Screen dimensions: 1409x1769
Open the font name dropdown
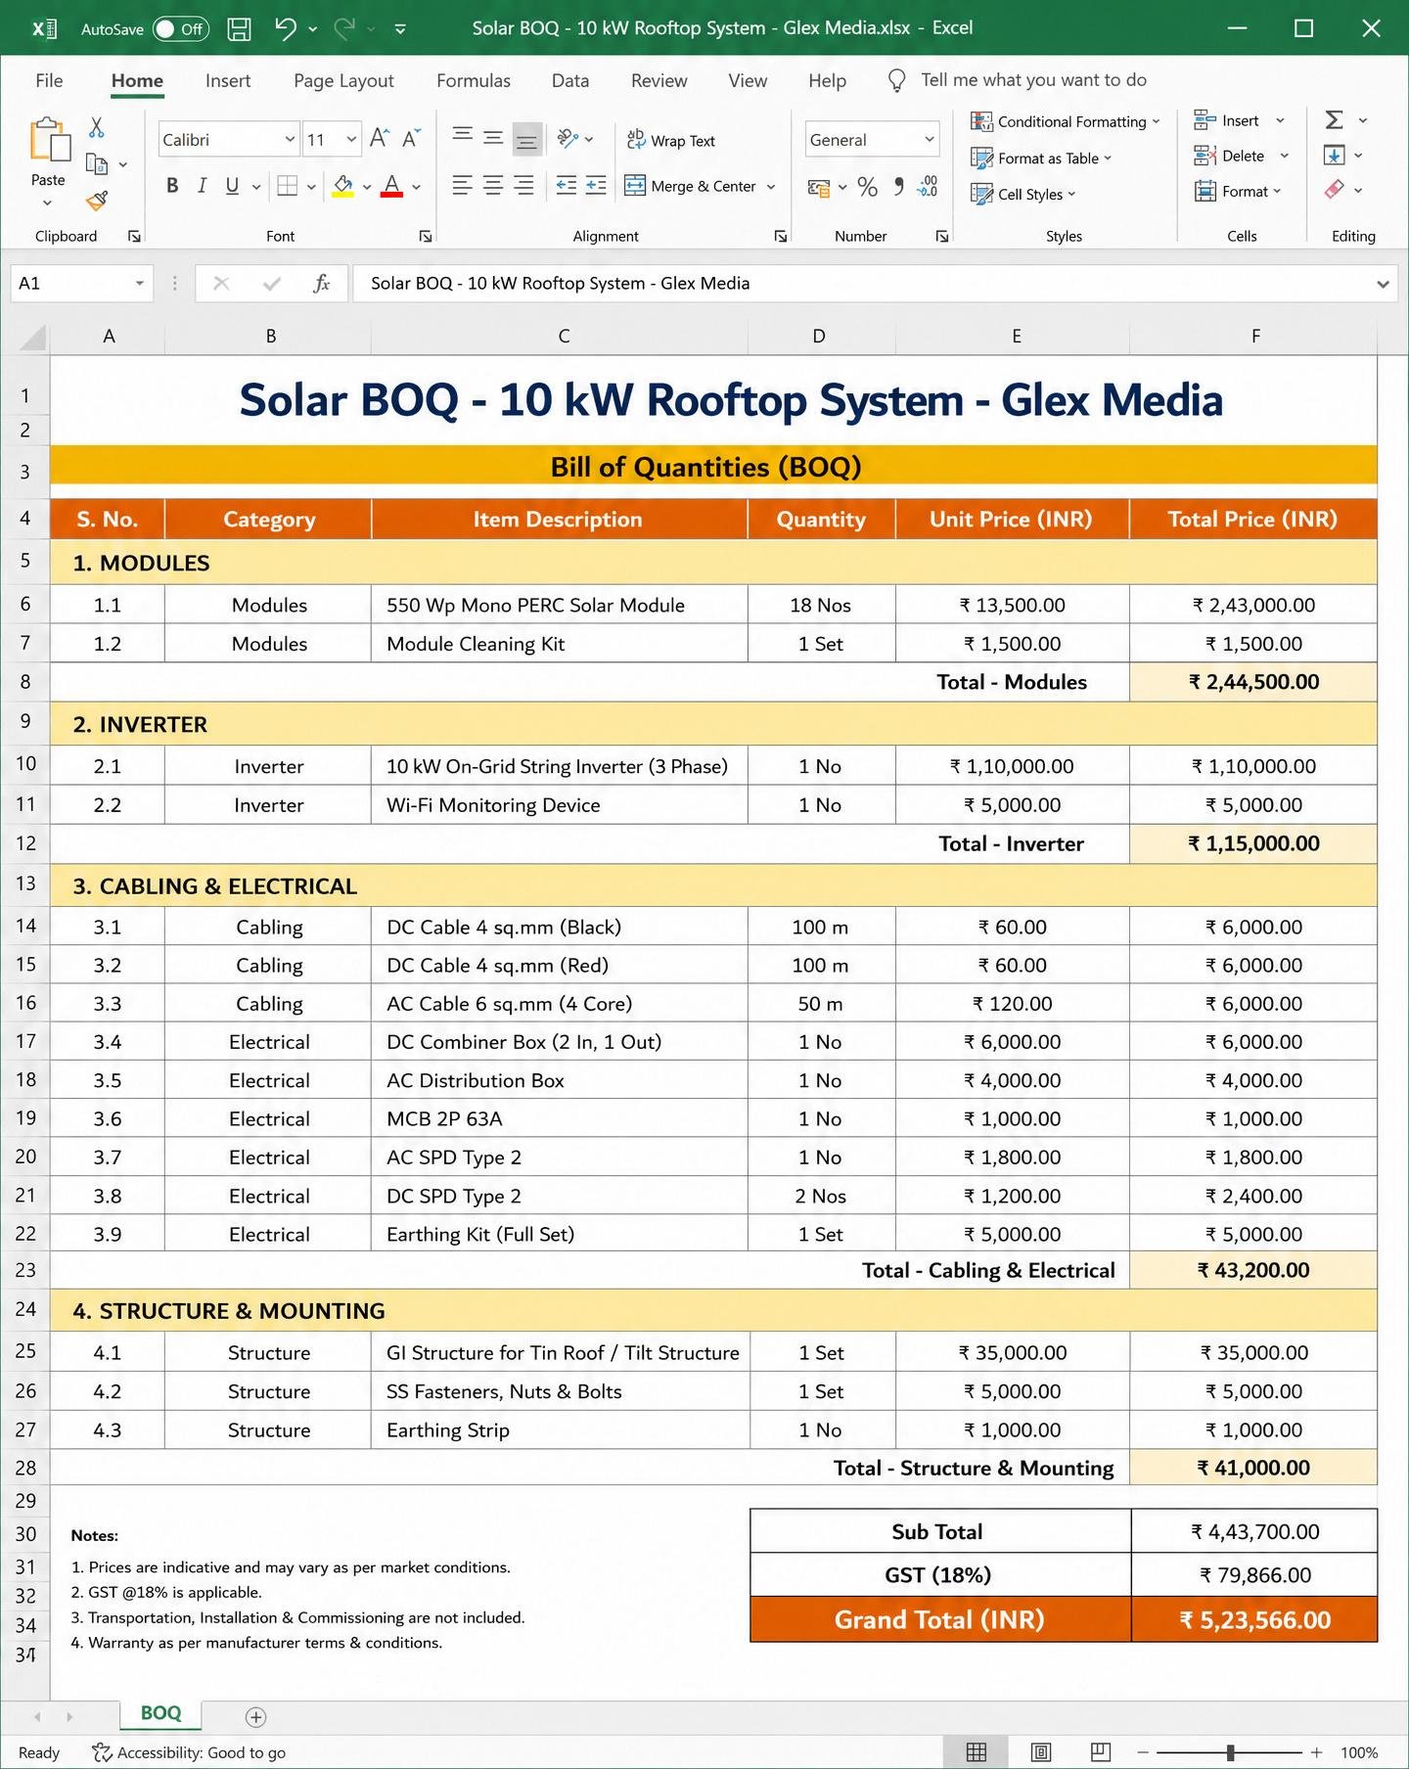(290, 140)
